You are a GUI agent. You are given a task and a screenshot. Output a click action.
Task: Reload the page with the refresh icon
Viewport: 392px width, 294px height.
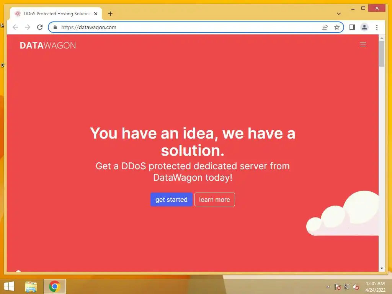coord(40,27)
